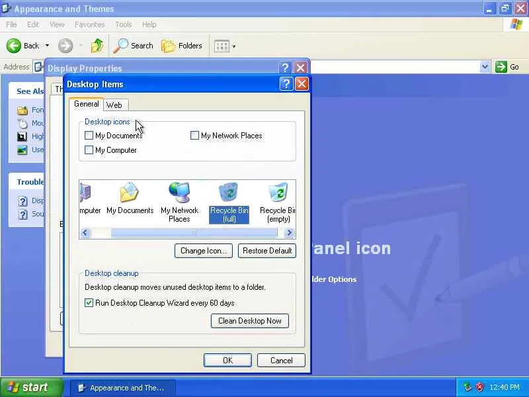Open the Start menu

31,387
